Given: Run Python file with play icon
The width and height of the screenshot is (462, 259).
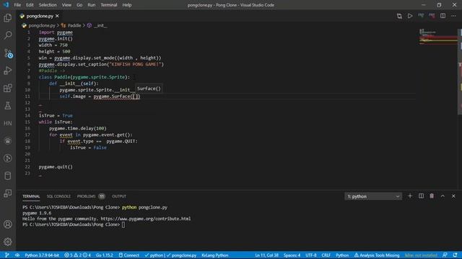Looking at the screenshot, I should 410,16.
